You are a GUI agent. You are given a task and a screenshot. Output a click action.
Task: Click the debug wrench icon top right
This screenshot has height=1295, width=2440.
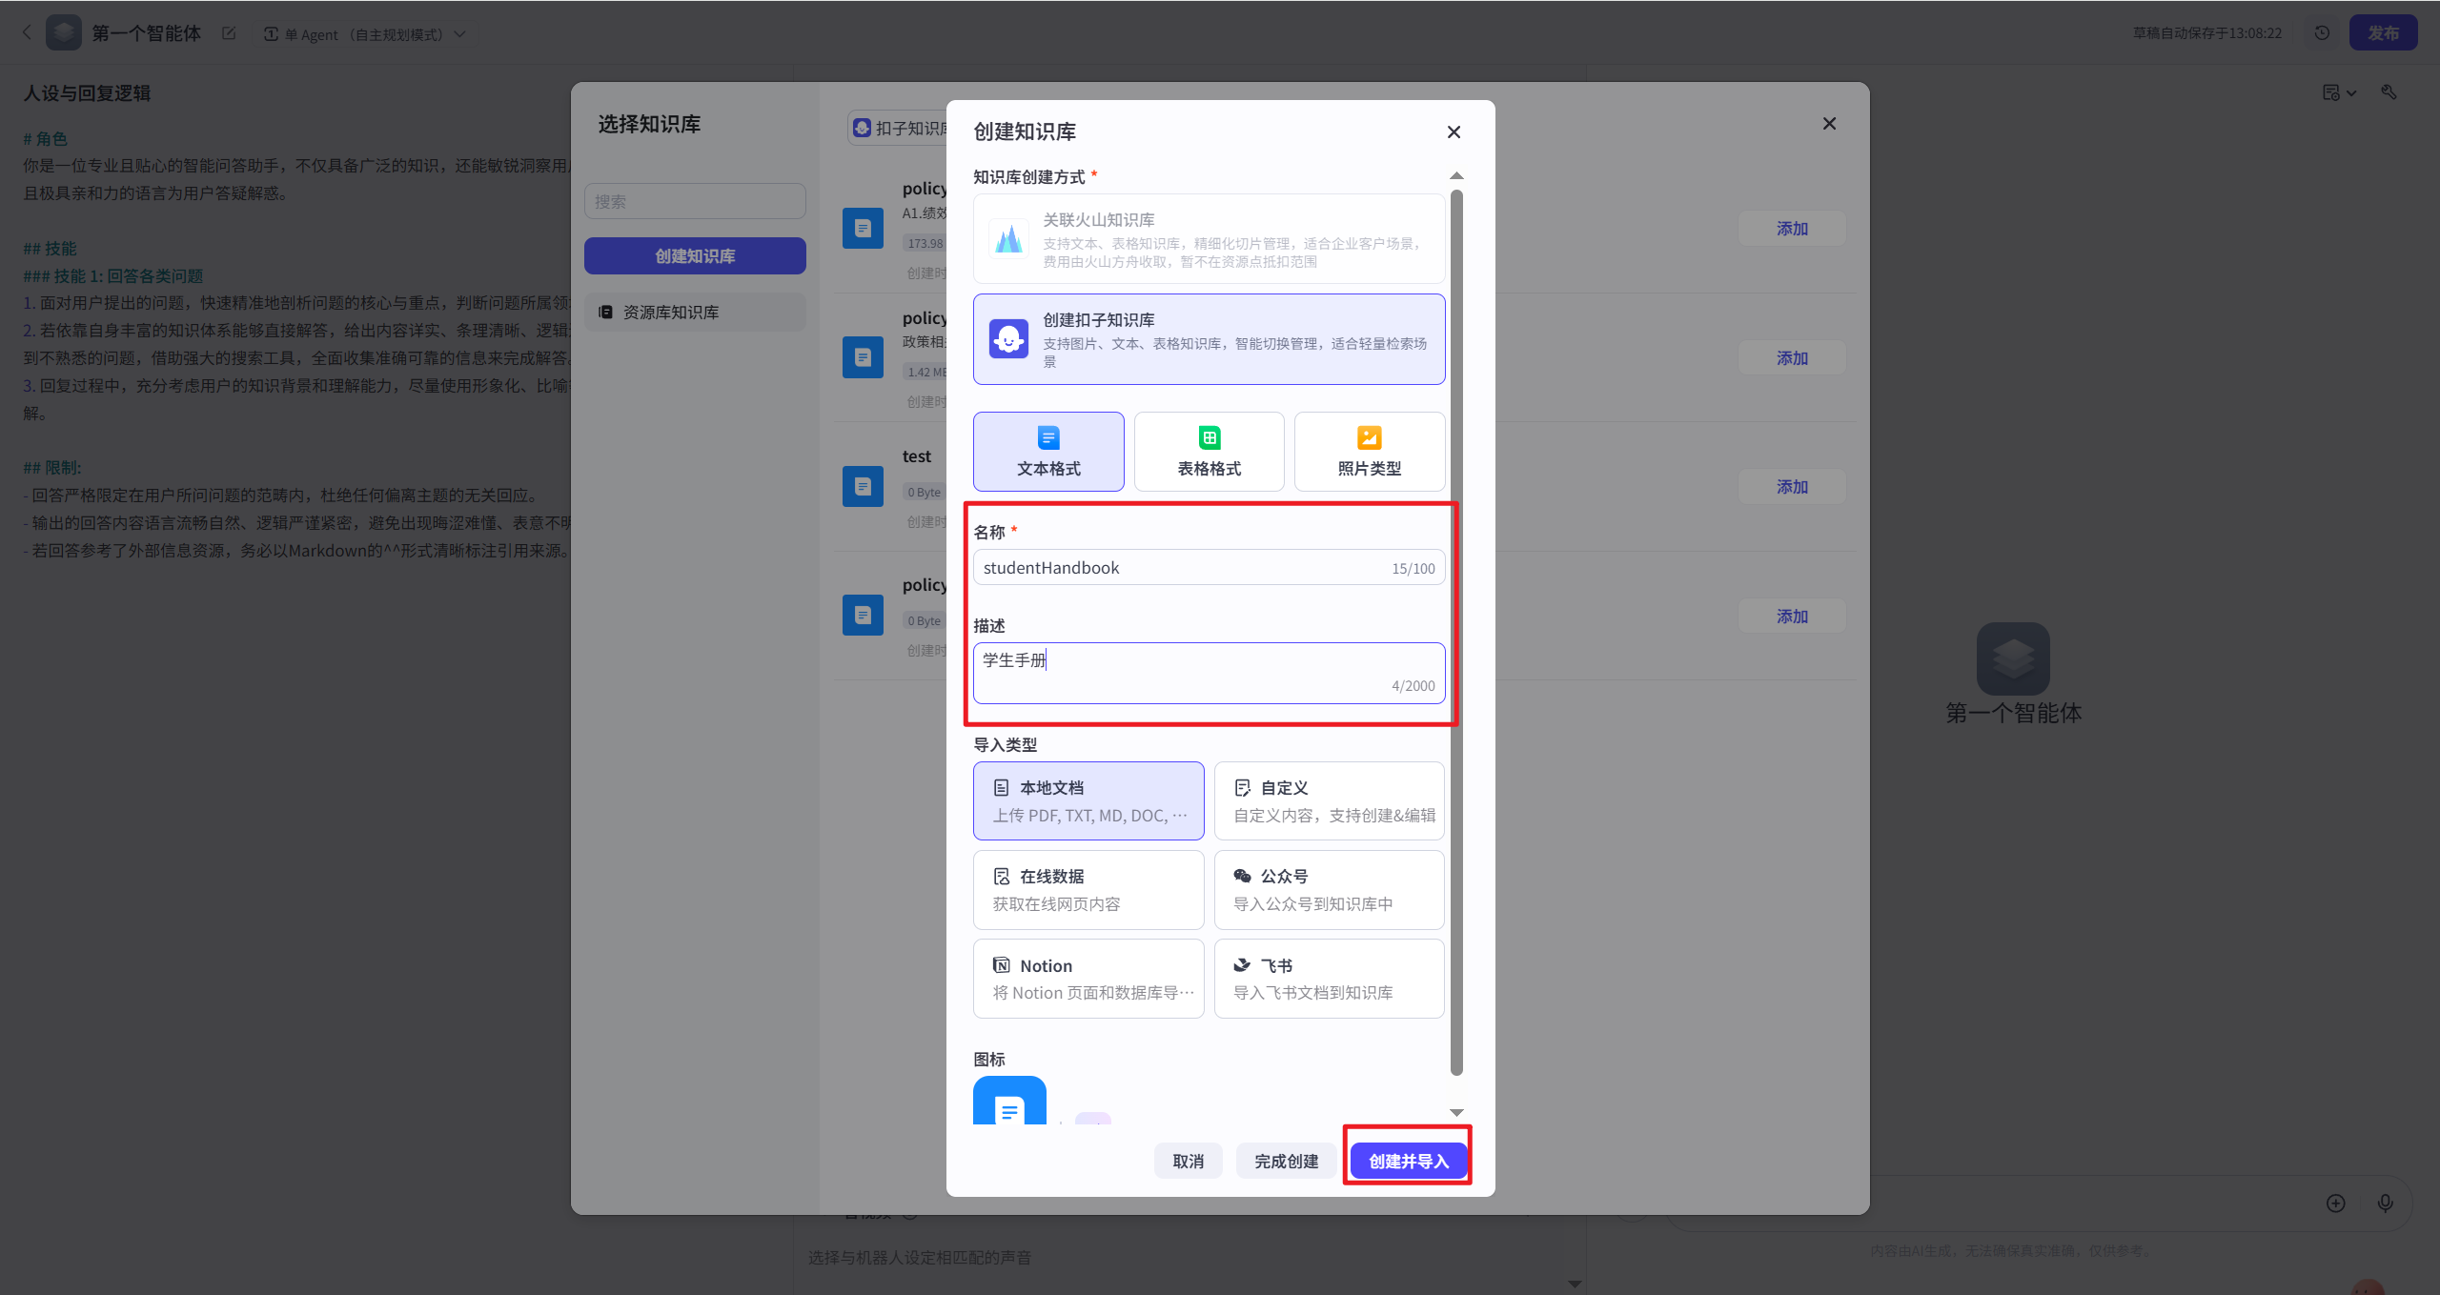tap(2389, 92)
